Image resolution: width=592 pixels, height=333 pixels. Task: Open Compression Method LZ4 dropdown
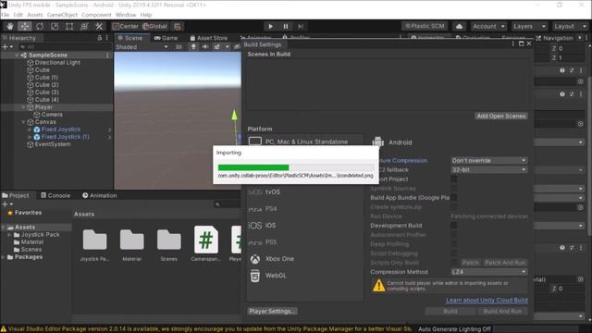click(x=489, y=272)
